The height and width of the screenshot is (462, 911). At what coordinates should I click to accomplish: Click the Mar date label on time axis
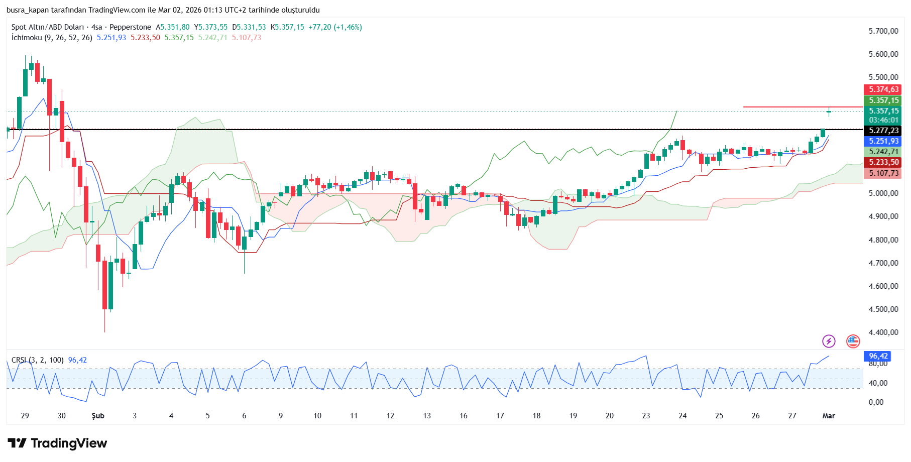pyautogui.click(x=828, y=416)
